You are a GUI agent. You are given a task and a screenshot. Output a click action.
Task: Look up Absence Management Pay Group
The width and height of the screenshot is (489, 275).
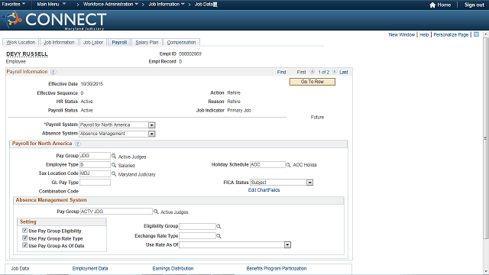[x=156, y=212]
